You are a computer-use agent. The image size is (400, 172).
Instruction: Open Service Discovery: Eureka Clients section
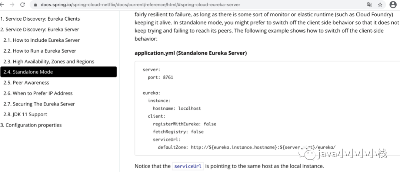click(x=40, y=19)
